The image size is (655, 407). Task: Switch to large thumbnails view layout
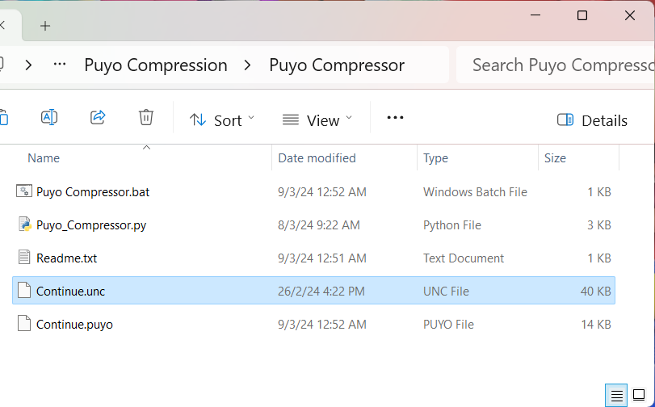tap(639, 395)
